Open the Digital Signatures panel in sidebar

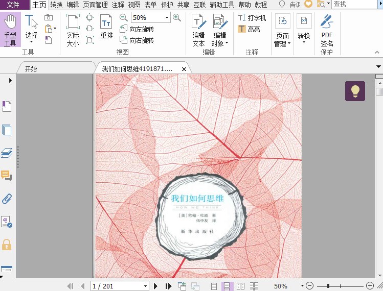tap(7, 222)
